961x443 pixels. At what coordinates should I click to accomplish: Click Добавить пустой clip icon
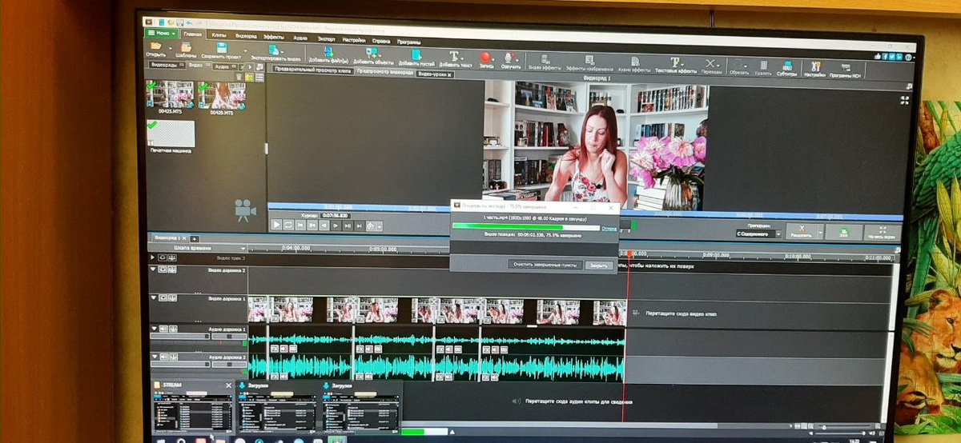point(416,54)
